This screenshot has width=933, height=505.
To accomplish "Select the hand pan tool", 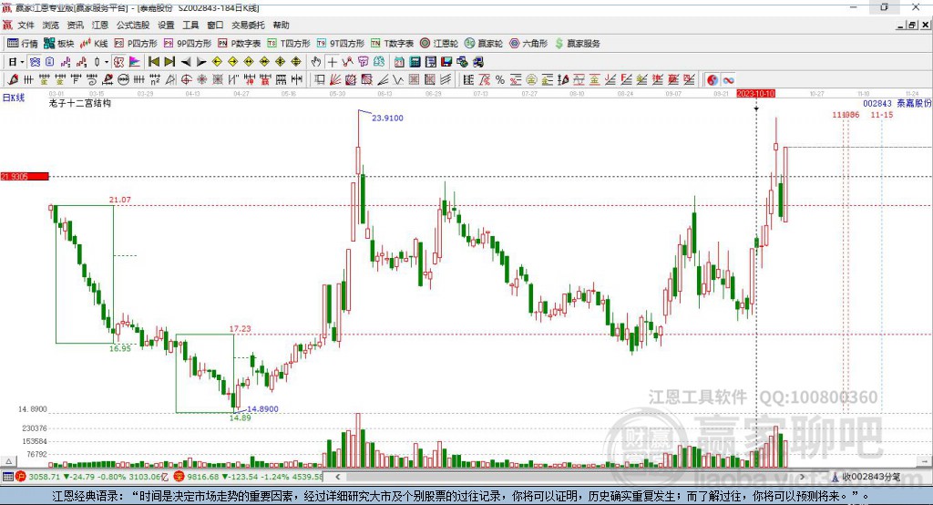I will [x=316, y=62].
